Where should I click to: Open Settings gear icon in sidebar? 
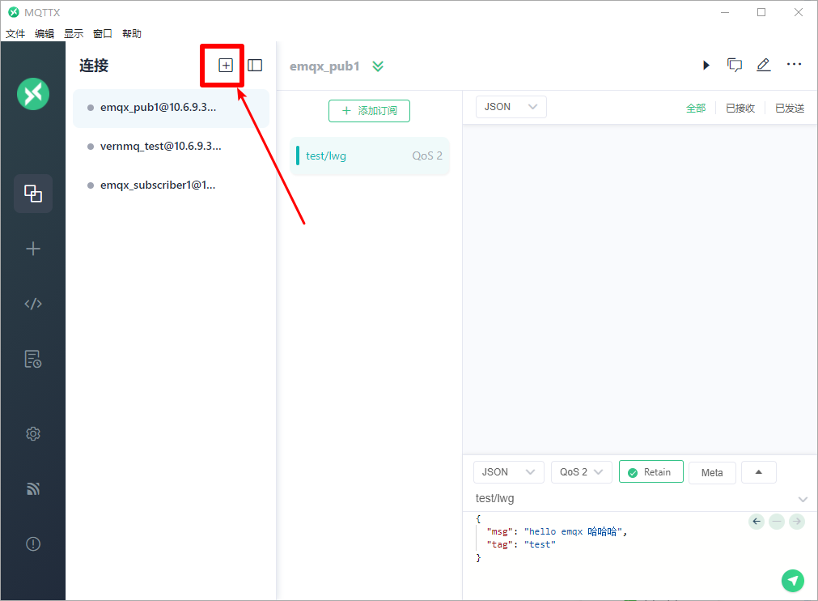click(x=33, y=433)
